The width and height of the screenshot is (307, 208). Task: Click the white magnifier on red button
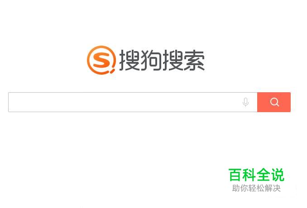pyautogui.click(x=274, y=102)
